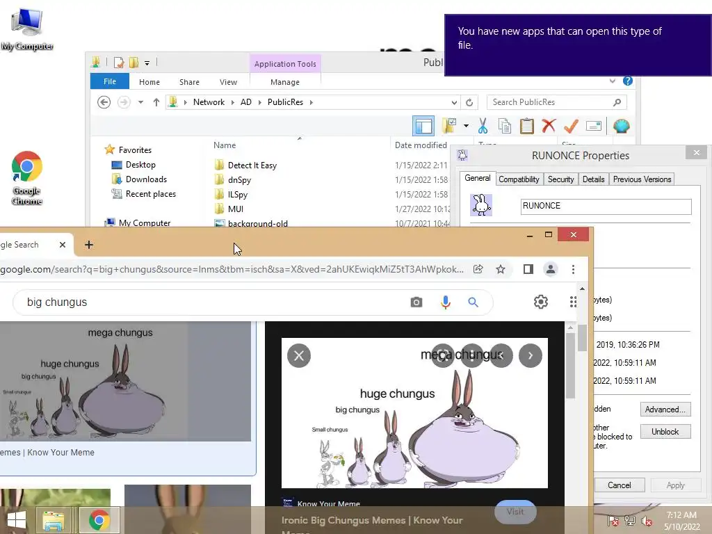This screenshot has width=712, height=534.
Task: Click the clipboard Paste icon in Explorer
Action: 526,126
